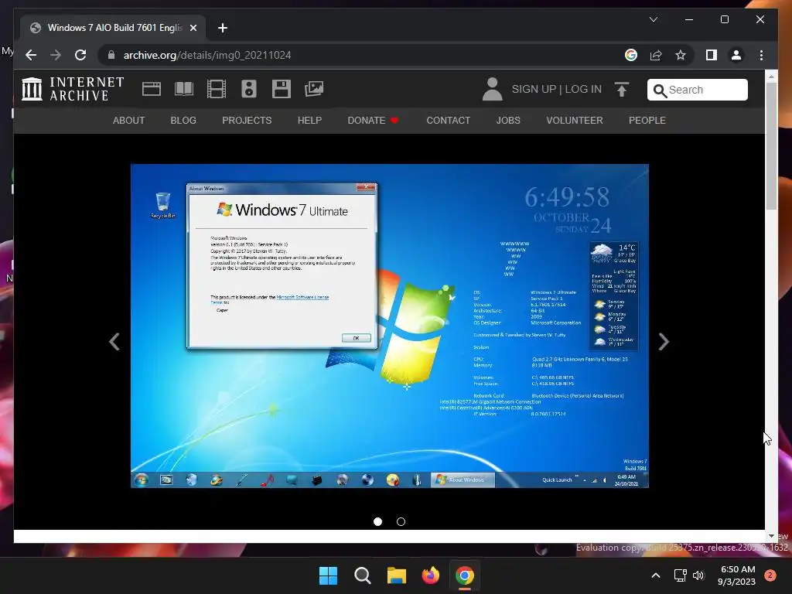Image resolution: width=792 pixels, height=594 pixels.
Task: Reload the archive.org page
Action: 80,55
